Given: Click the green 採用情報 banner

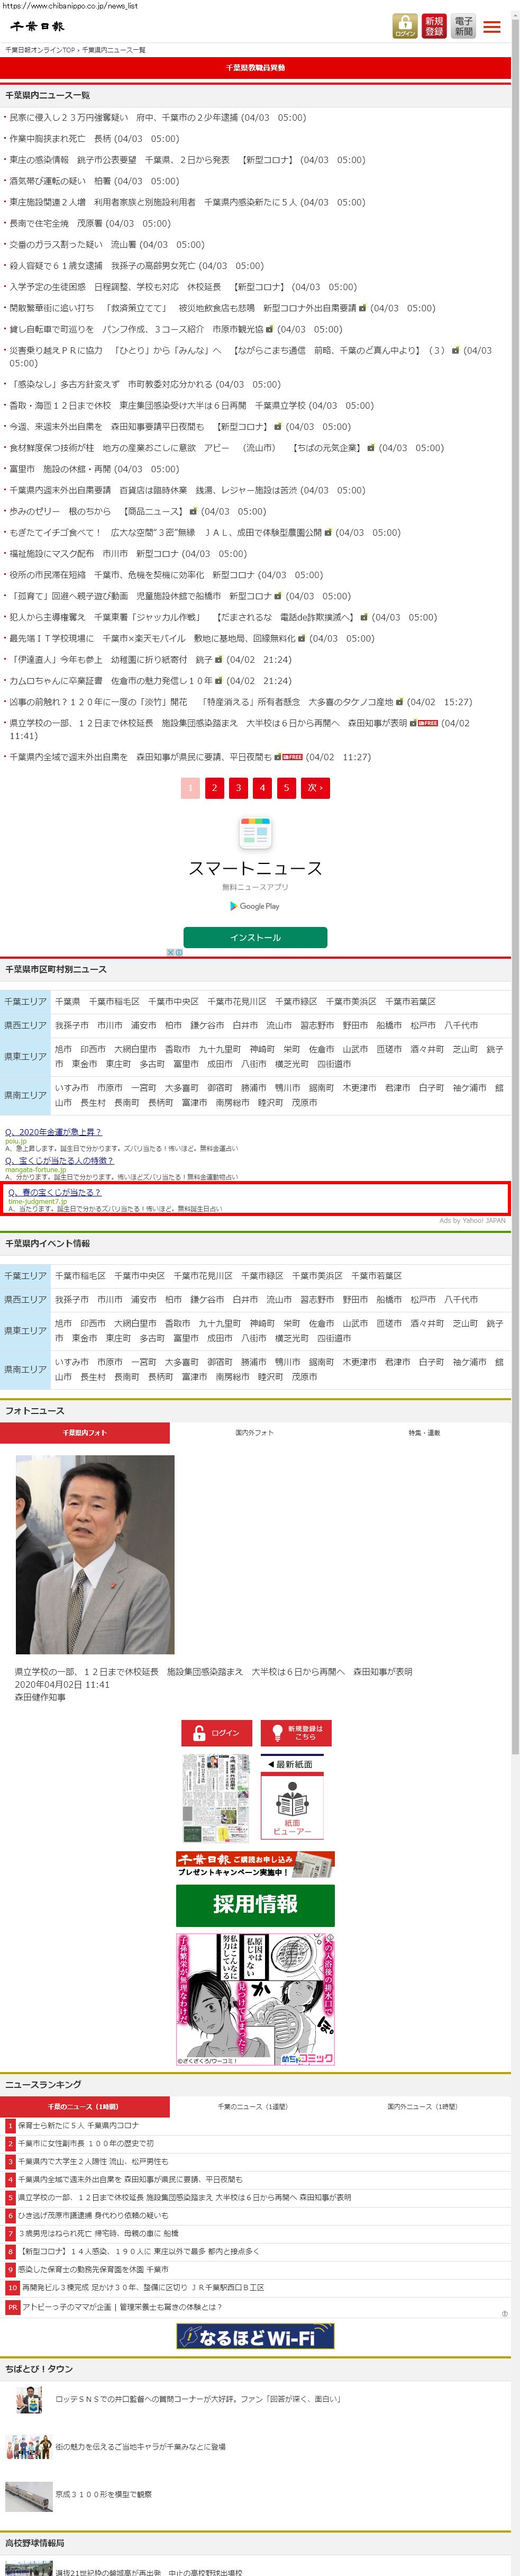Looking at the screenshot, I should coord(255,1905).
